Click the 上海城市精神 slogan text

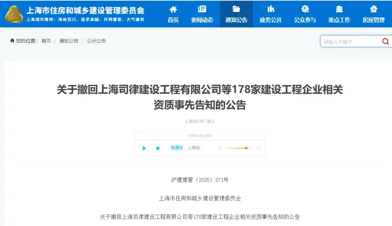click(85, 20)
